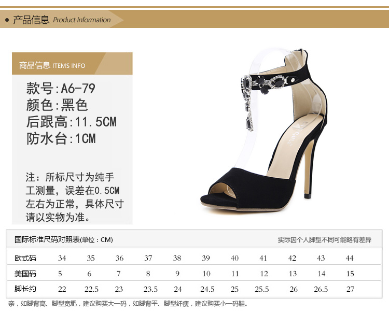Select the 欧式码 row label

tap(25, 258)
